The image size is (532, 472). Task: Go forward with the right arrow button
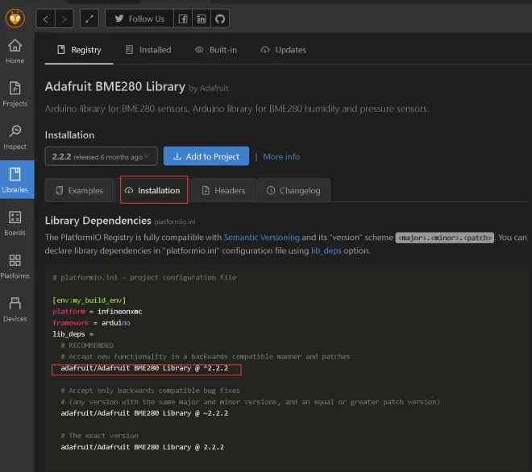[64, 19]
